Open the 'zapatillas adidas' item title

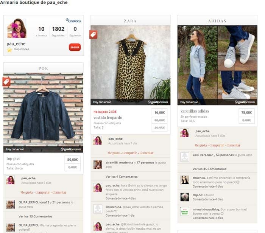195,111
